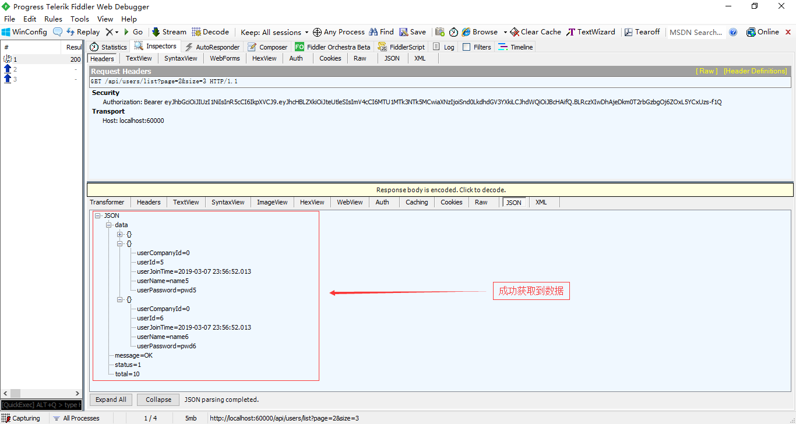Collapse the data node

click(108, 225)
